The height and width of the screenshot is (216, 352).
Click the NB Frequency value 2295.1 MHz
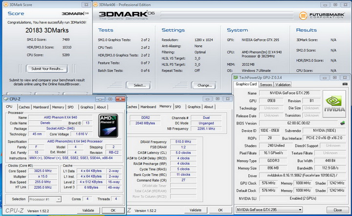coord(206,129)
